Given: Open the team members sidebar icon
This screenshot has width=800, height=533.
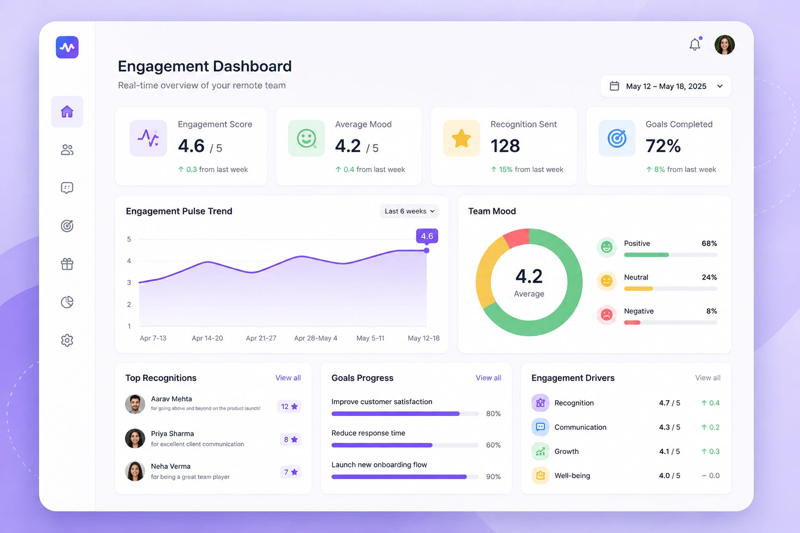Looking at the screenshot, I should pos(67,150).
